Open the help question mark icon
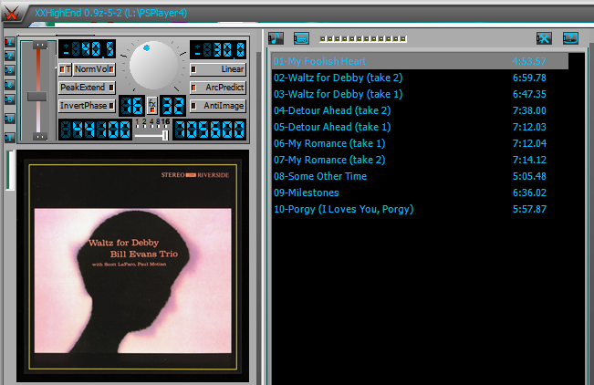The image size is (594, 385). (x=570, y=38)
